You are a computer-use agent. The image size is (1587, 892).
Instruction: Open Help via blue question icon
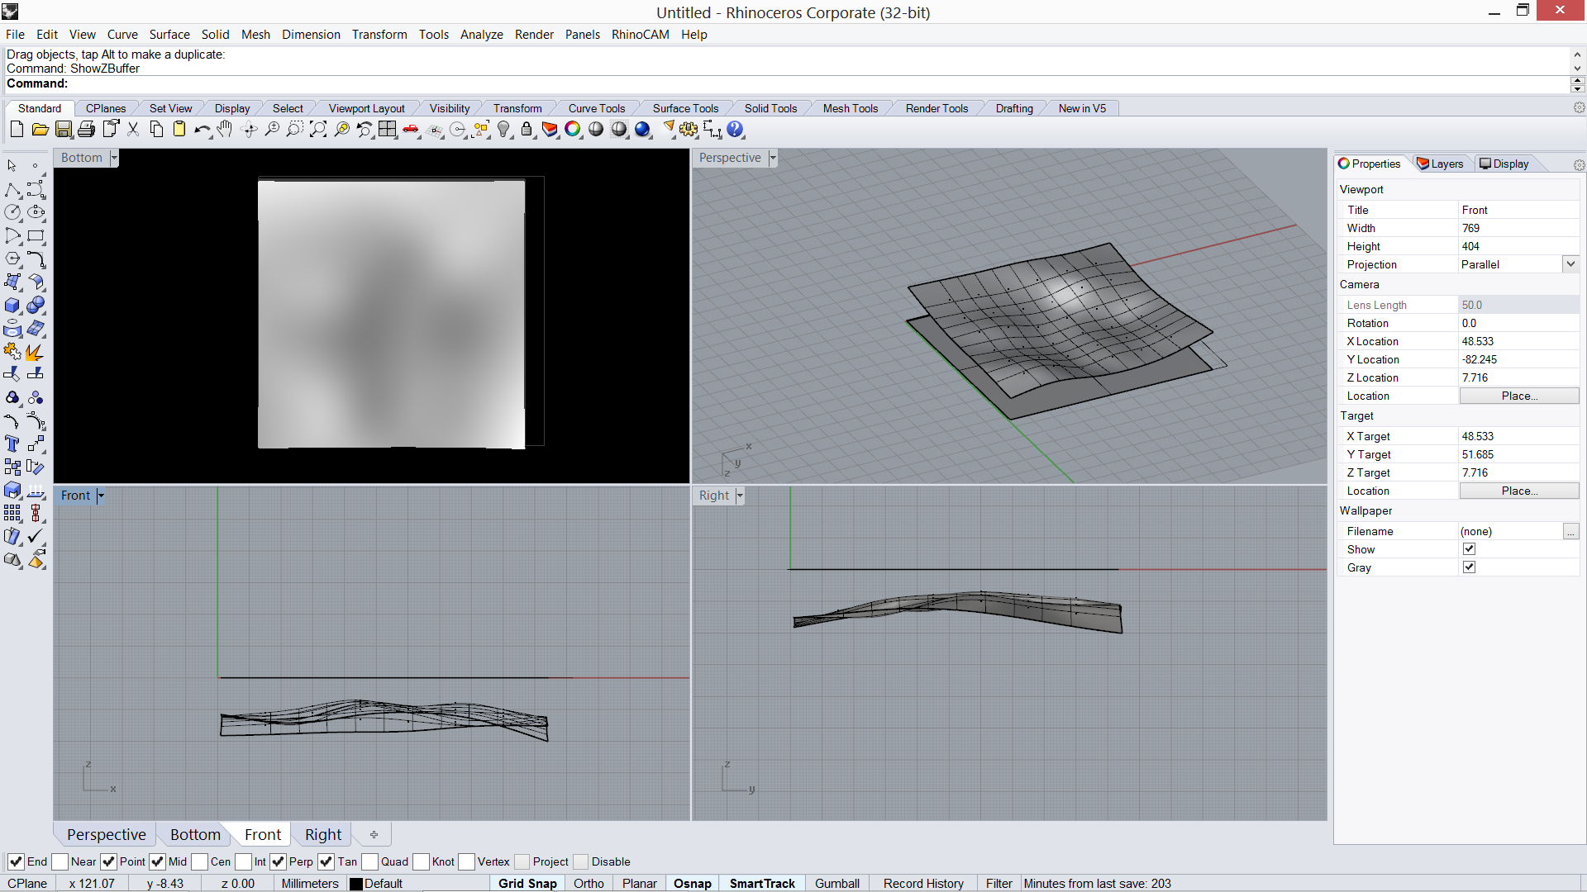pyautogui.click(x=735, y=130)
